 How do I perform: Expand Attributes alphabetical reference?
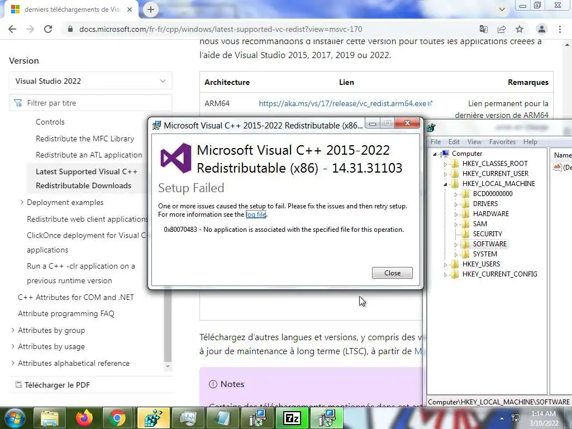(x=13, y=363)
